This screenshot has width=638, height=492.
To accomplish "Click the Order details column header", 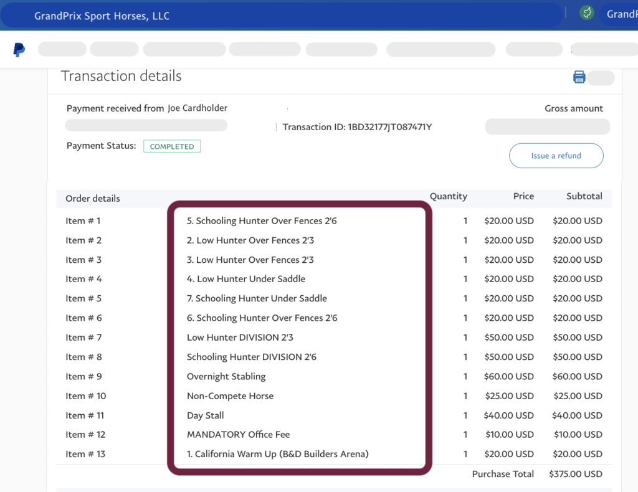I will [93, 199].
